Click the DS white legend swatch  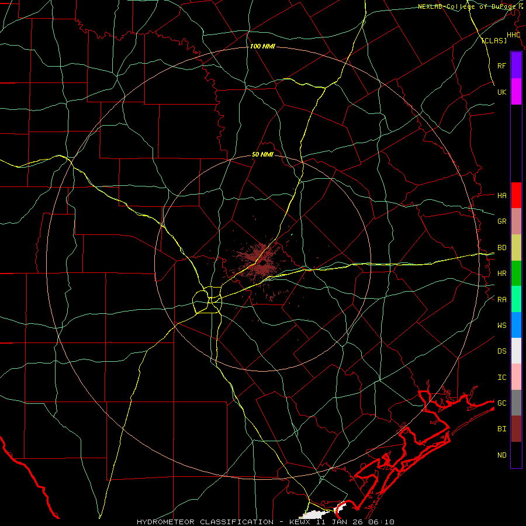tap(516, 351)
